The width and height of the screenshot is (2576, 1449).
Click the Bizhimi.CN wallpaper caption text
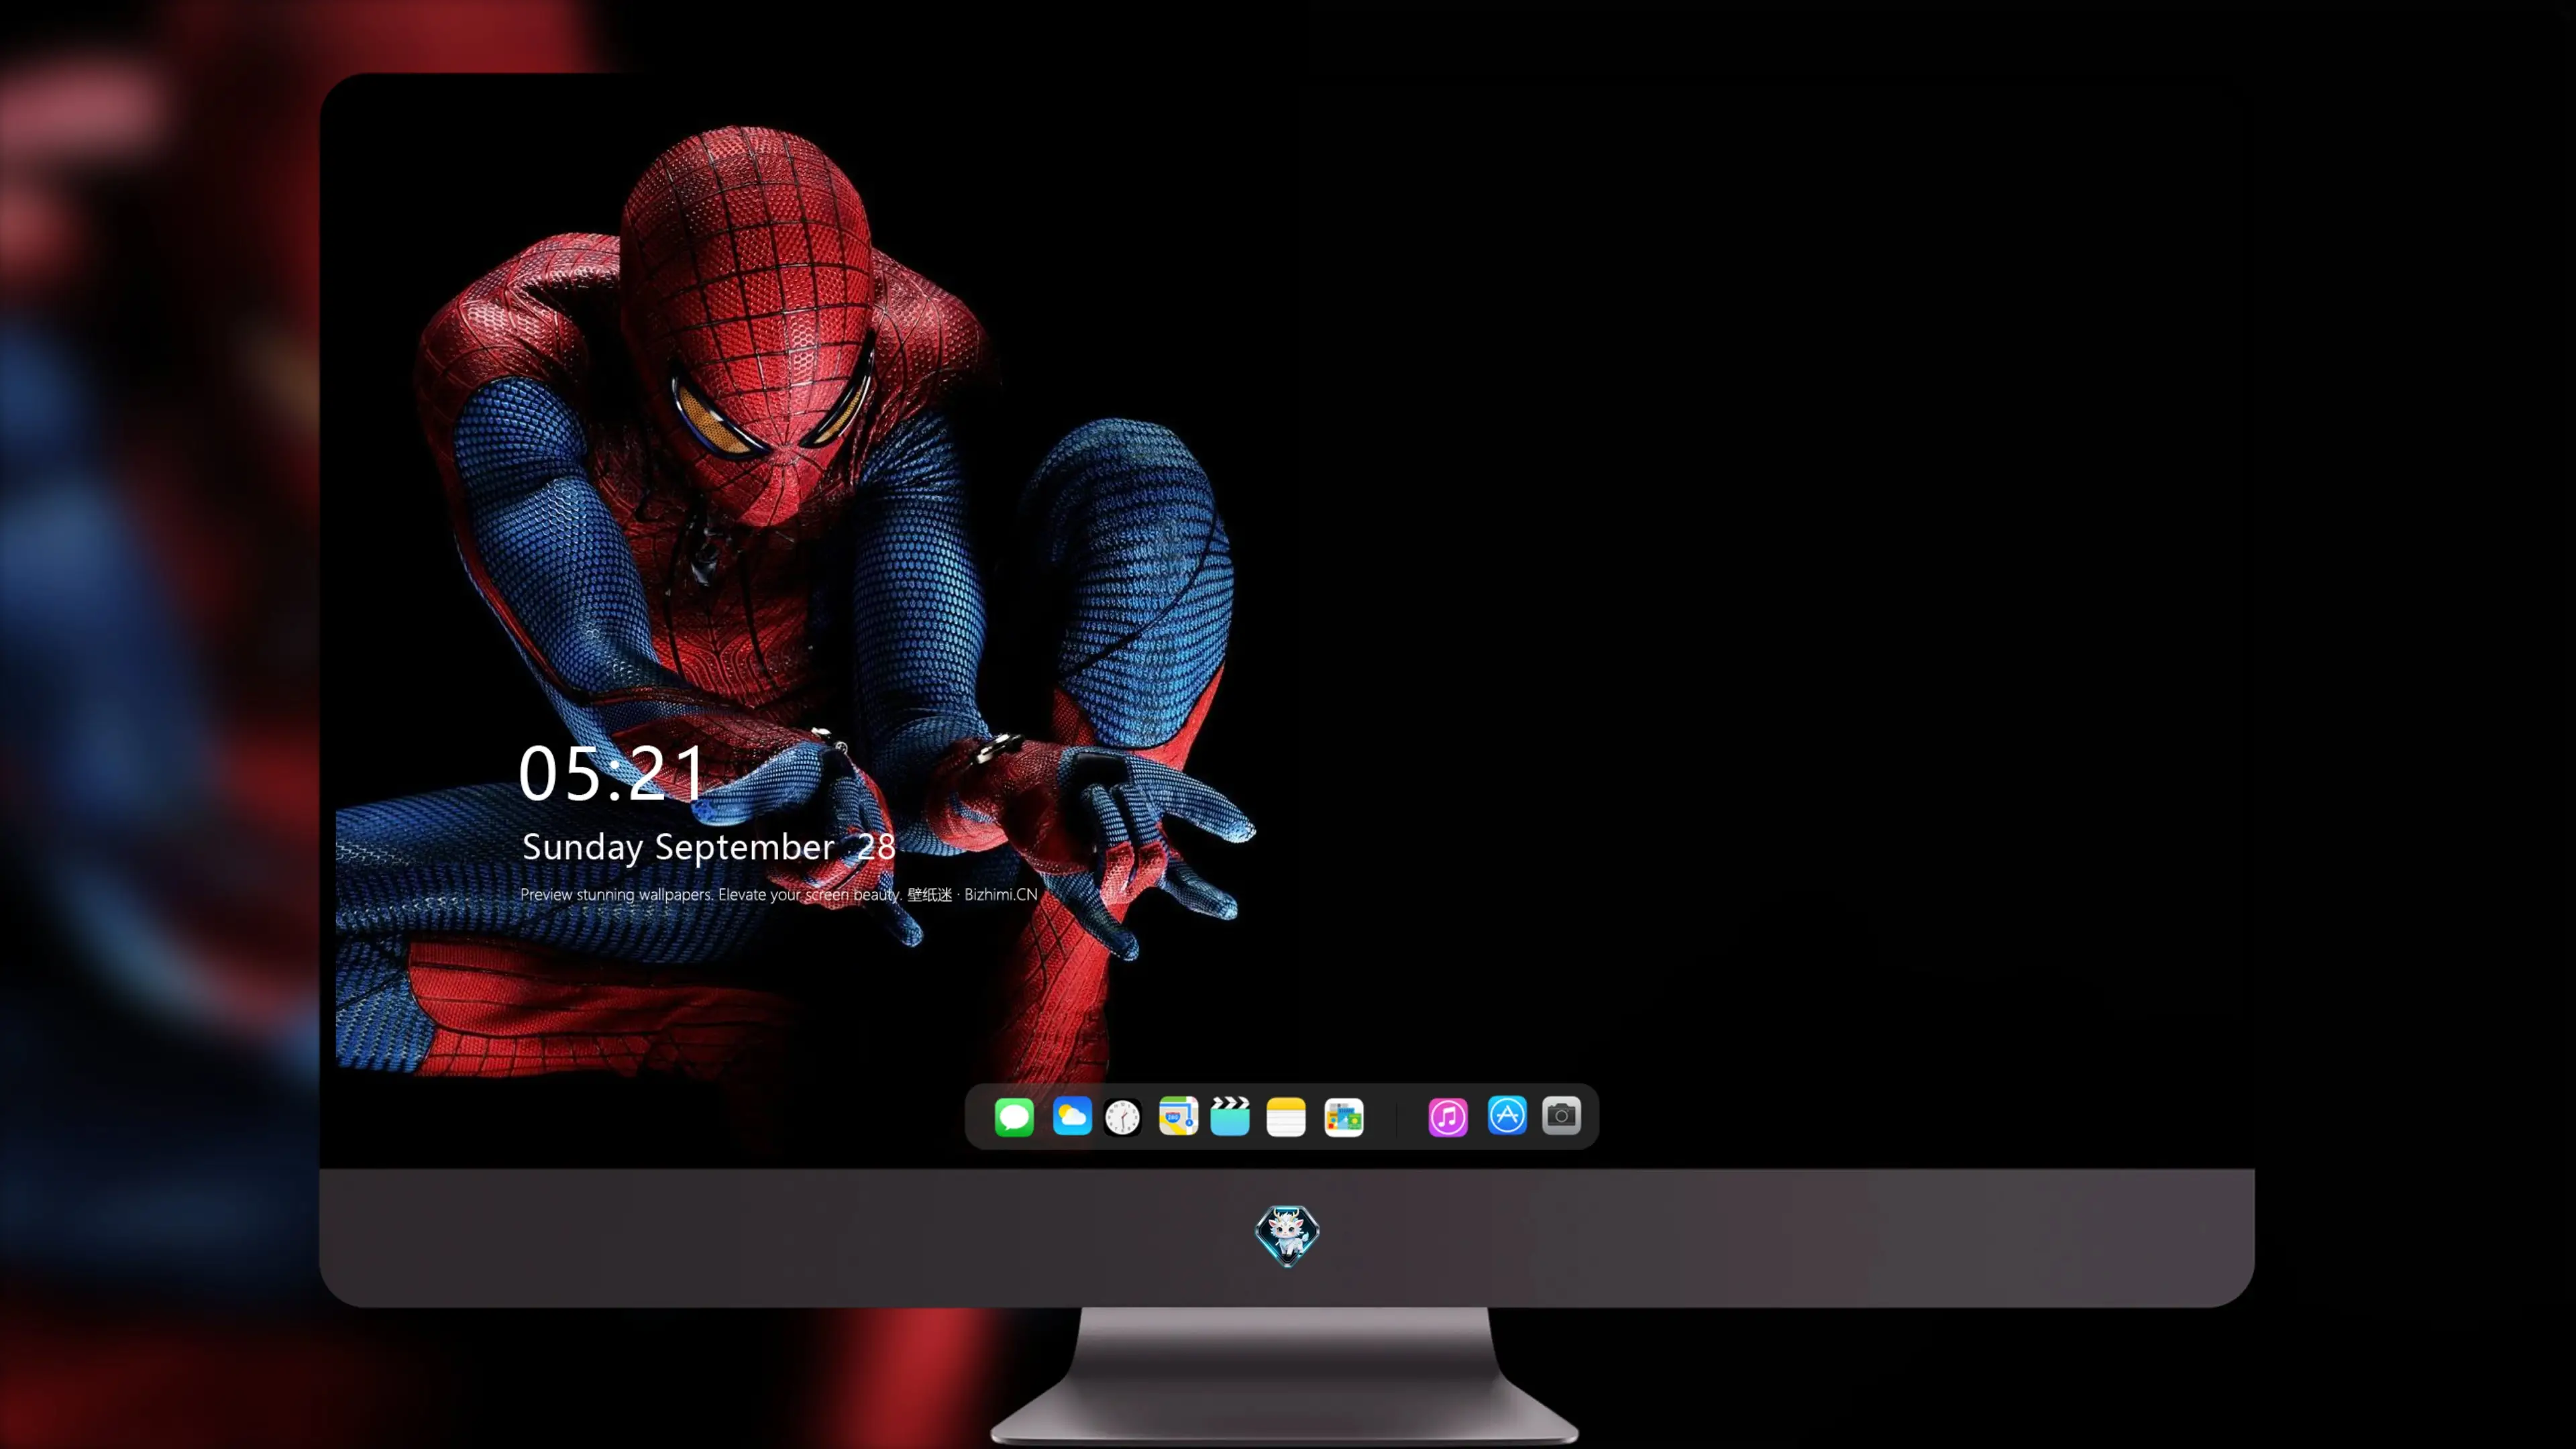[779, 894]
